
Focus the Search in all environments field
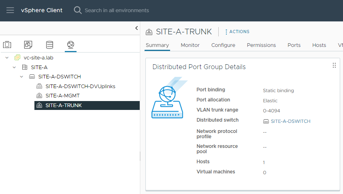[117, 10]
